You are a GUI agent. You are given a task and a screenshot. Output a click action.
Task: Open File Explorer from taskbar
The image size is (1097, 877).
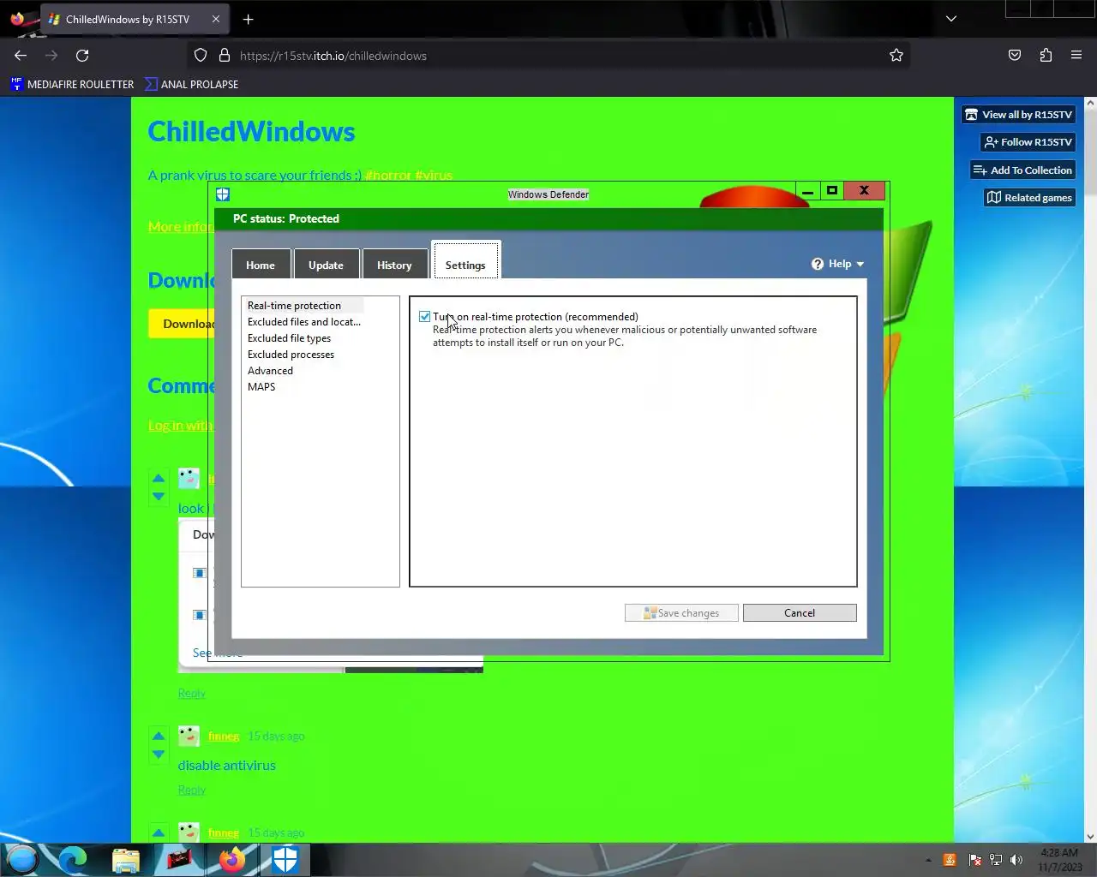pyautogui.click(x=126, y=859)
